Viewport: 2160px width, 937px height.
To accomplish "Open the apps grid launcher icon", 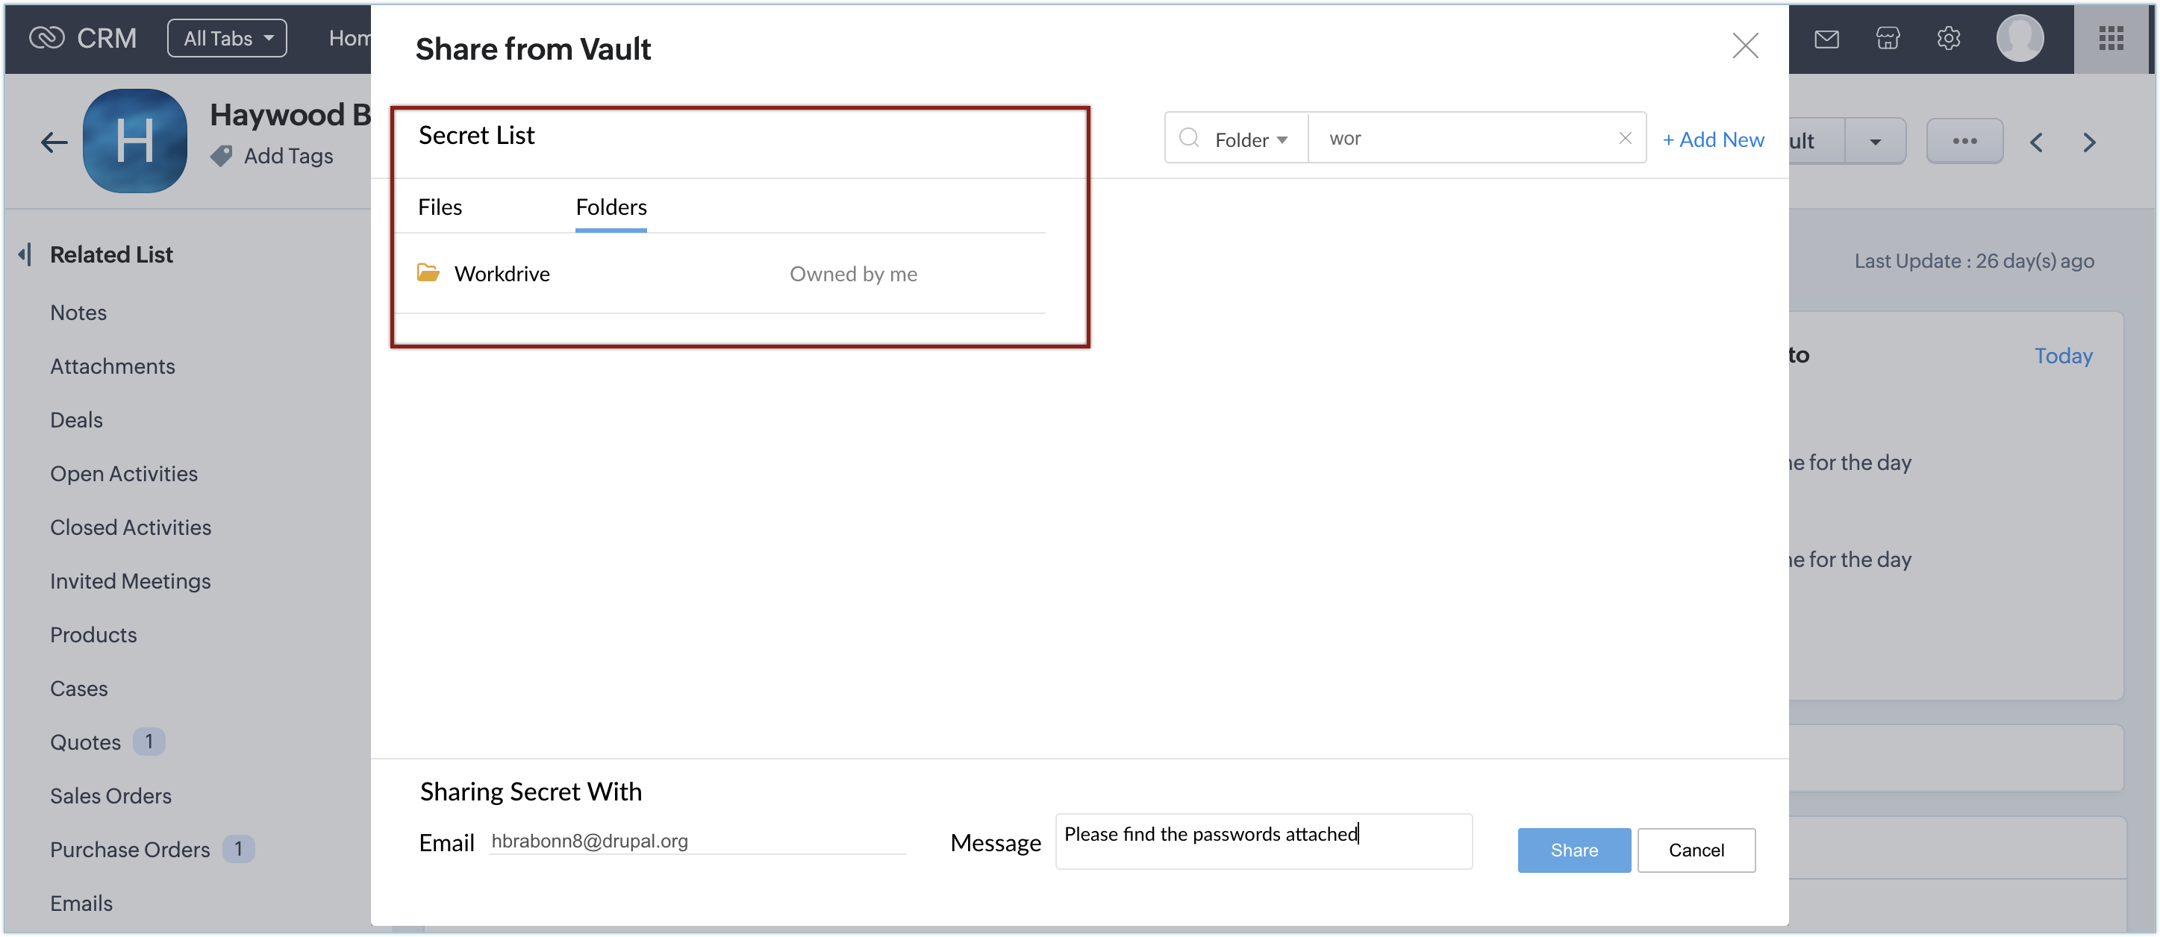I will pyautogui.click(x=2111, y=39).
